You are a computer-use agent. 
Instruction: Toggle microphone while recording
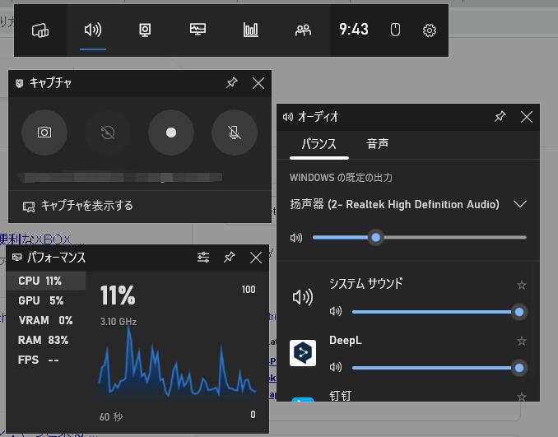[235, 132]
